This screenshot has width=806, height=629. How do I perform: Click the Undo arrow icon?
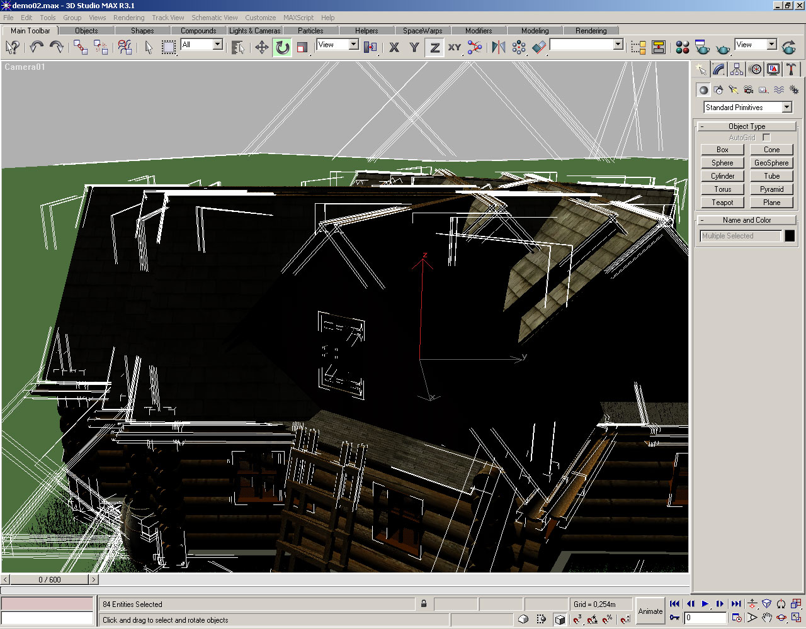[x=37, y=47]
